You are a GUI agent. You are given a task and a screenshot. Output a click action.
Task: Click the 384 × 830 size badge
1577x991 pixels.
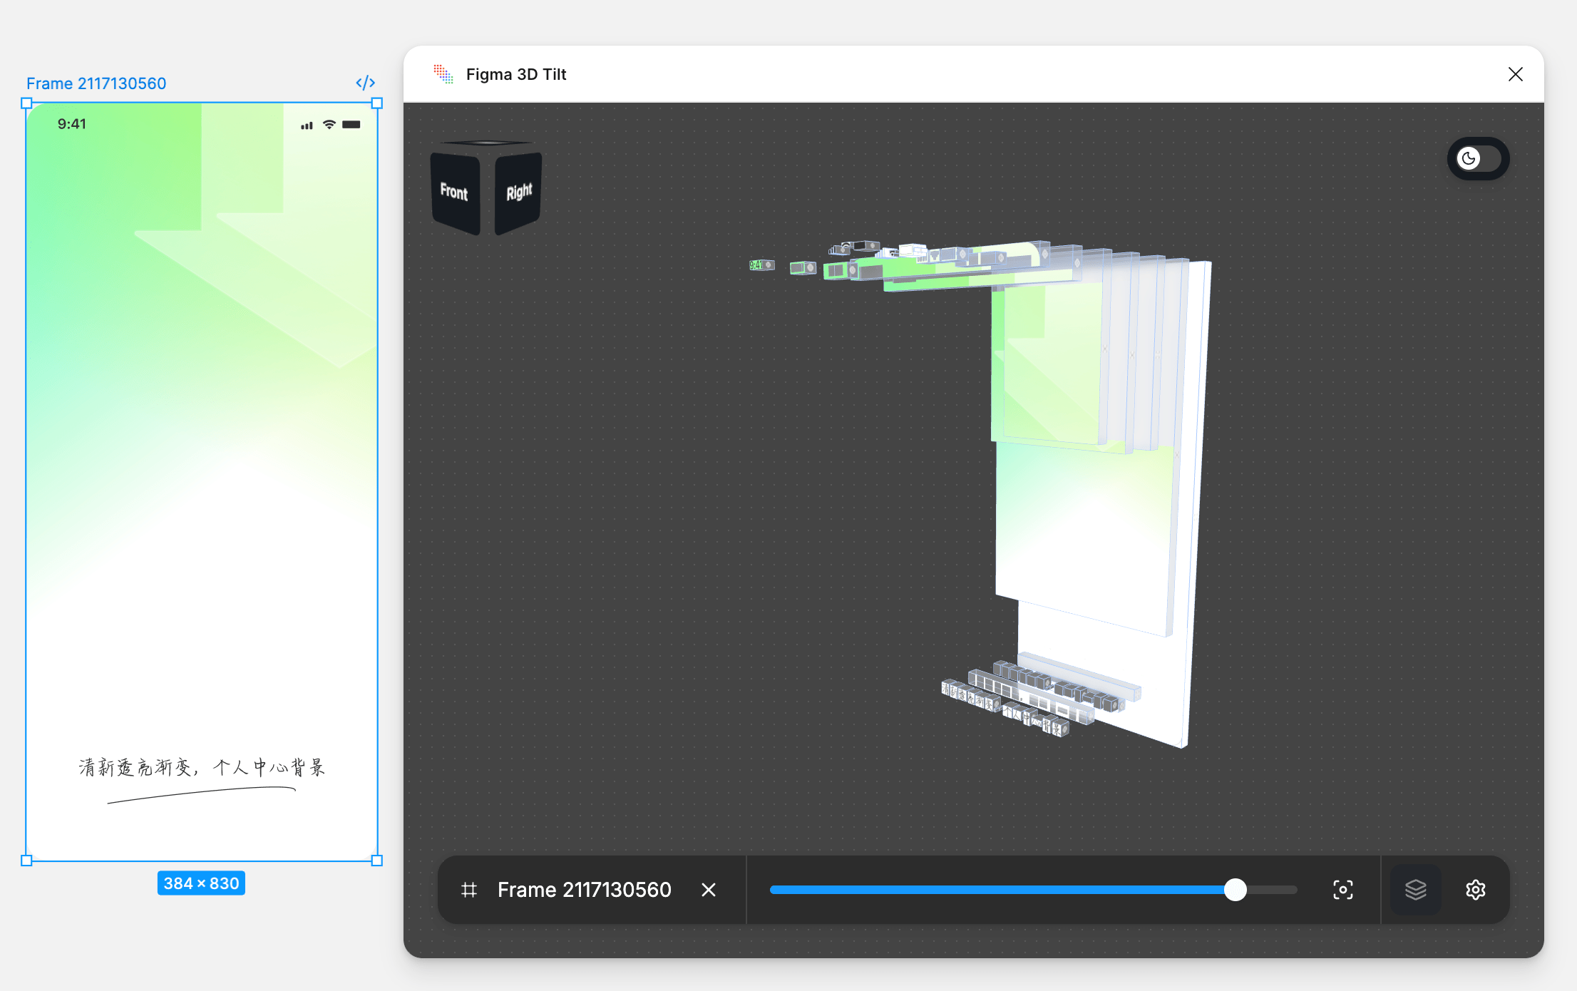coord(201,883)
